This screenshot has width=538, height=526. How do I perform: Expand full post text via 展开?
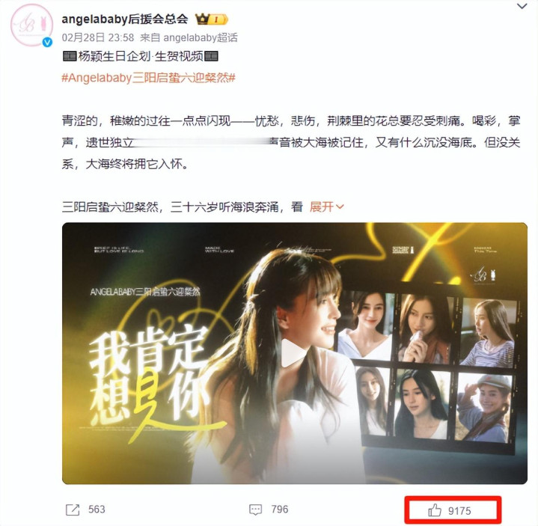[x=322, y=207]
